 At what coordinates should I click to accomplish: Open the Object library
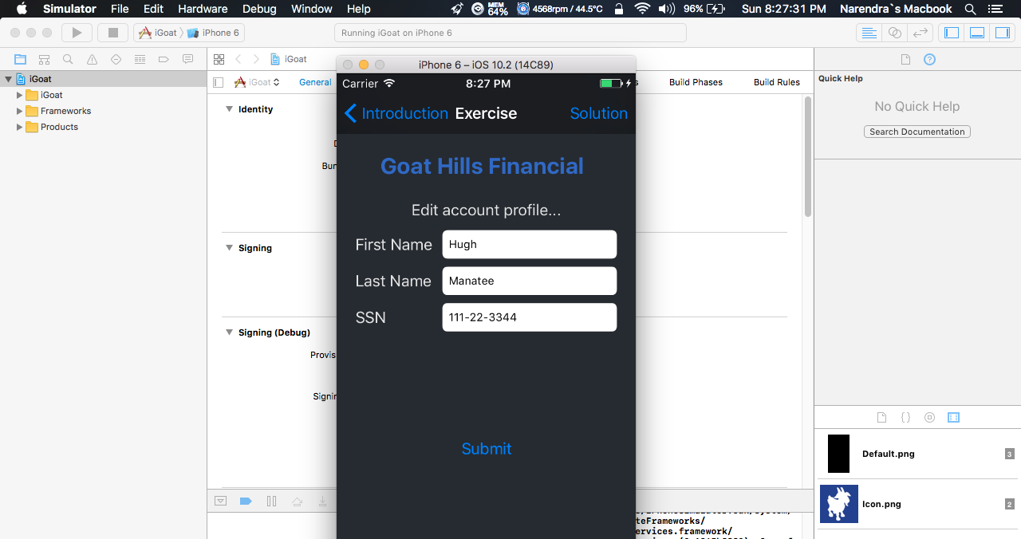tap(929, 417)
